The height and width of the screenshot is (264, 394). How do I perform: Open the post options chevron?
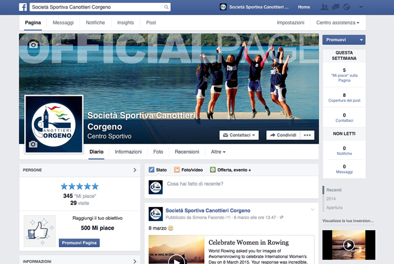click(312, 210)
